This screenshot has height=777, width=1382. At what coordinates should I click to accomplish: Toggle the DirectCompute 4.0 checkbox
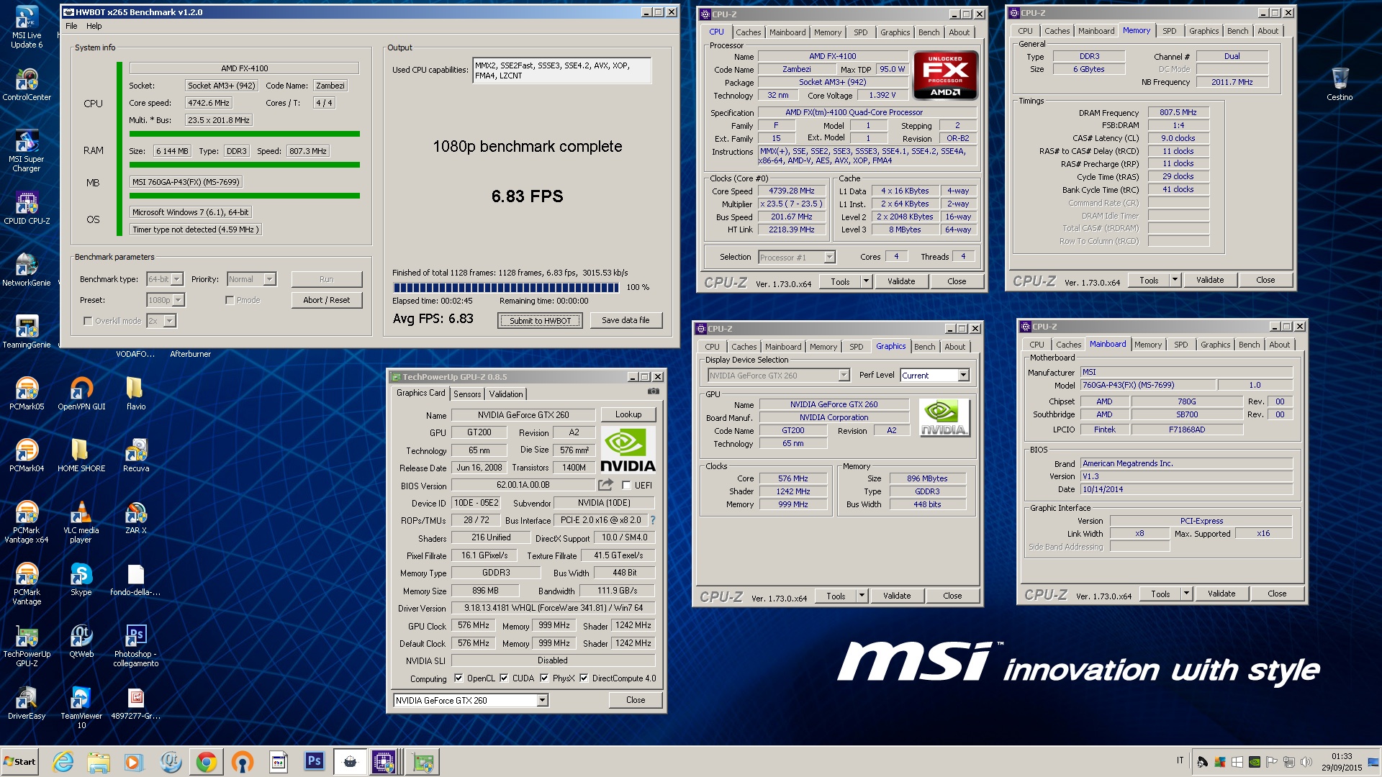584,678
